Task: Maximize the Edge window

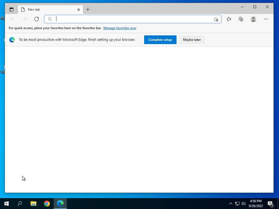Action: coord(255,7)
